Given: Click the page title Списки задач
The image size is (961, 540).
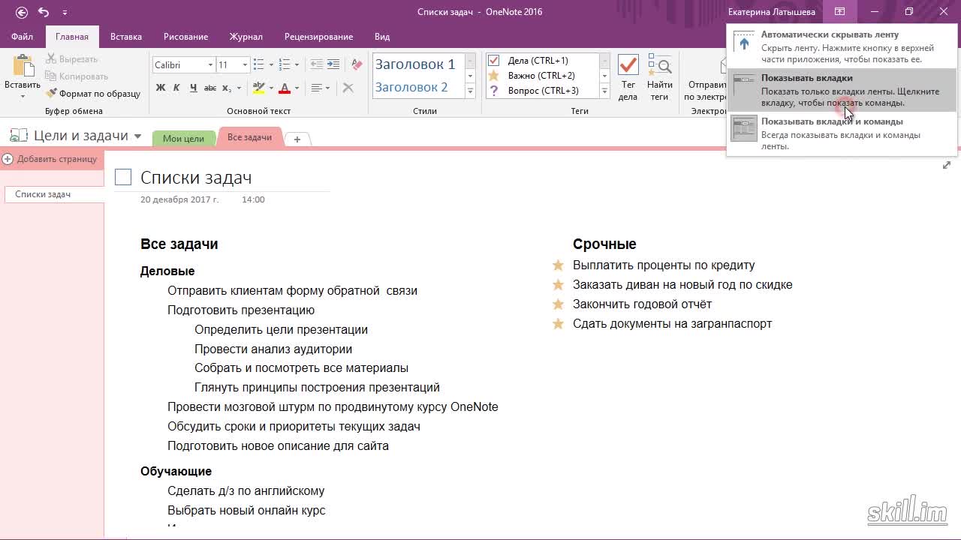Looking at the screenshot, I should (x=196, y=178).
